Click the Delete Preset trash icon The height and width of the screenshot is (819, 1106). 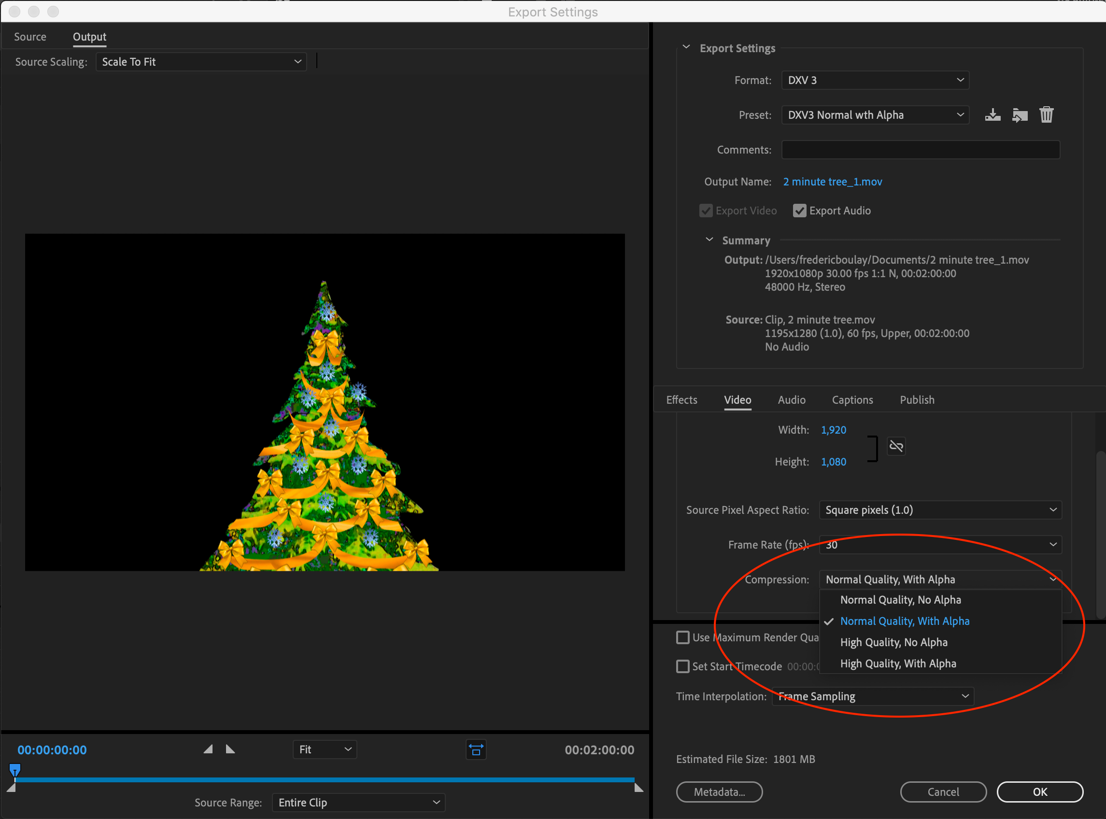click(x=1046, y=115)
